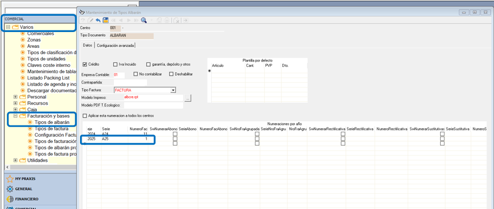Click the help question mark toolbar icon
The width and height of the screenshot is (494, 209).
click(83, 20)
